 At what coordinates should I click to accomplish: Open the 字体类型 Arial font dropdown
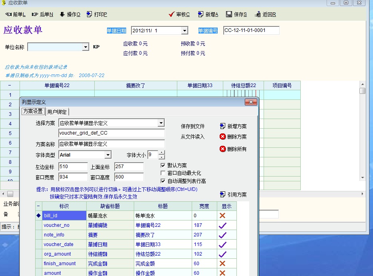pyautogui.click(x=108, y=155)
